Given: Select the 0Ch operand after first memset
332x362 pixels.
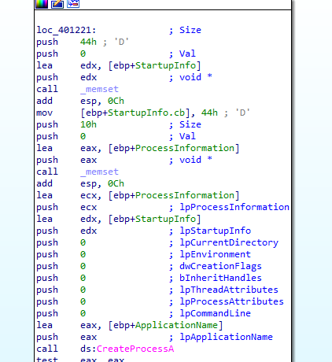Looking at the screenshot, I should click(116, 101).
